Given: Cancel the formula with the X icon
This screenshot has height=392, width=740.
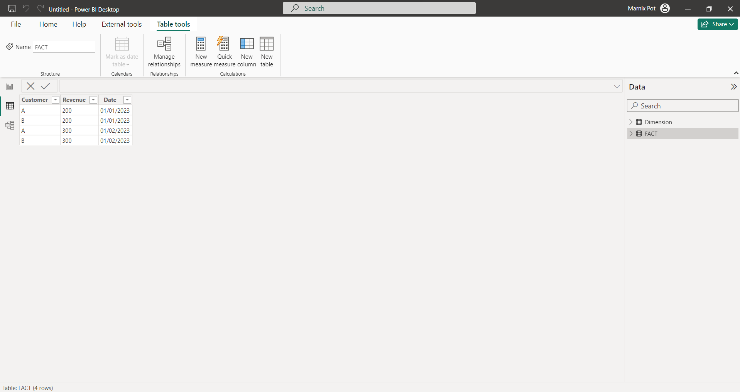Looking at the screenshot, I should pos(30,86).
